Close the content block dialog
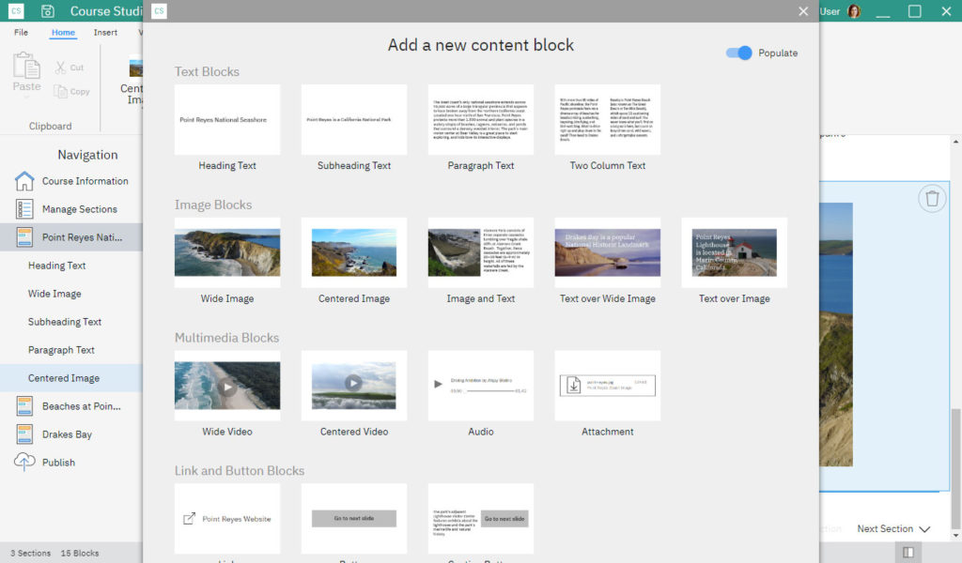Screen dimensions: 962x563 tap(803, 11)
